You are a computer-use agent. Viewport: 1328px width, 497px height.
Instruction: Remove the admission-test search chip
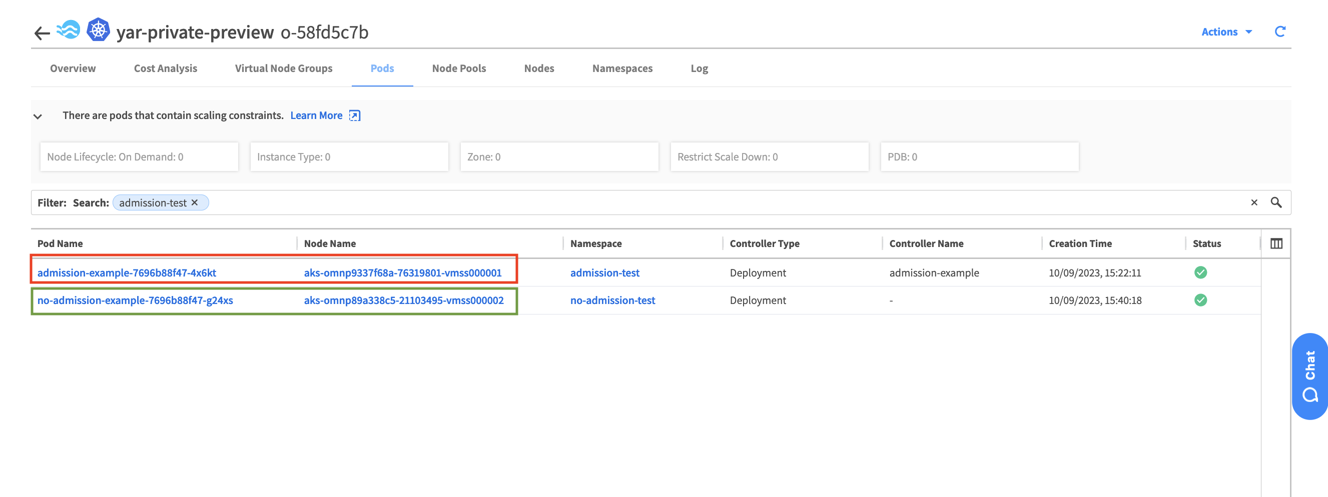coord(195,202)
